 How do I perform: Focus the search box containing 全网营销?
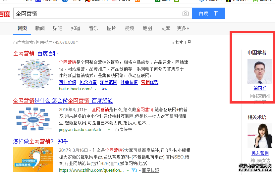pyautogui.click(x=103, y=13)
